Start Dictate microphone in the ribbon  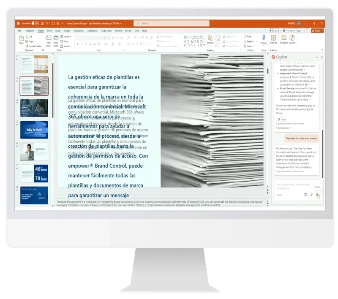coord(264,39)
